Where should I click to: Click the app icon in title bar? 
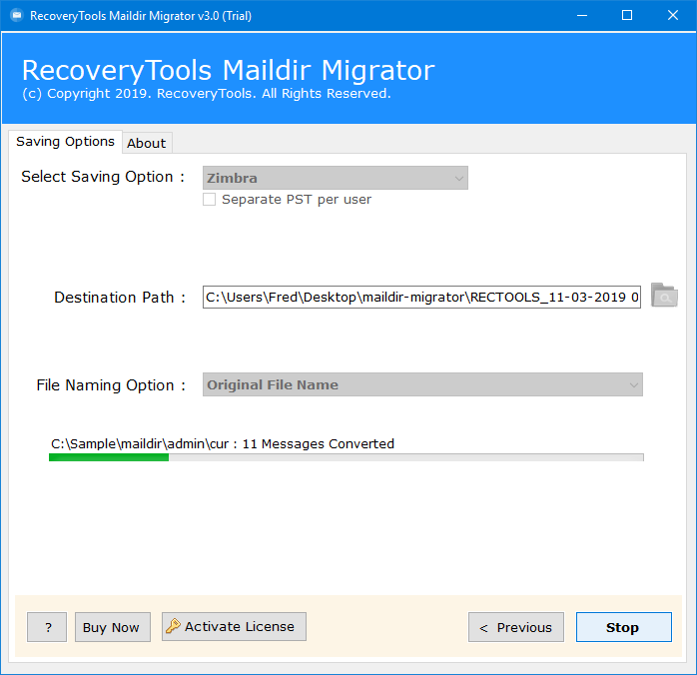pyautogui.click(x=16, y=16)
